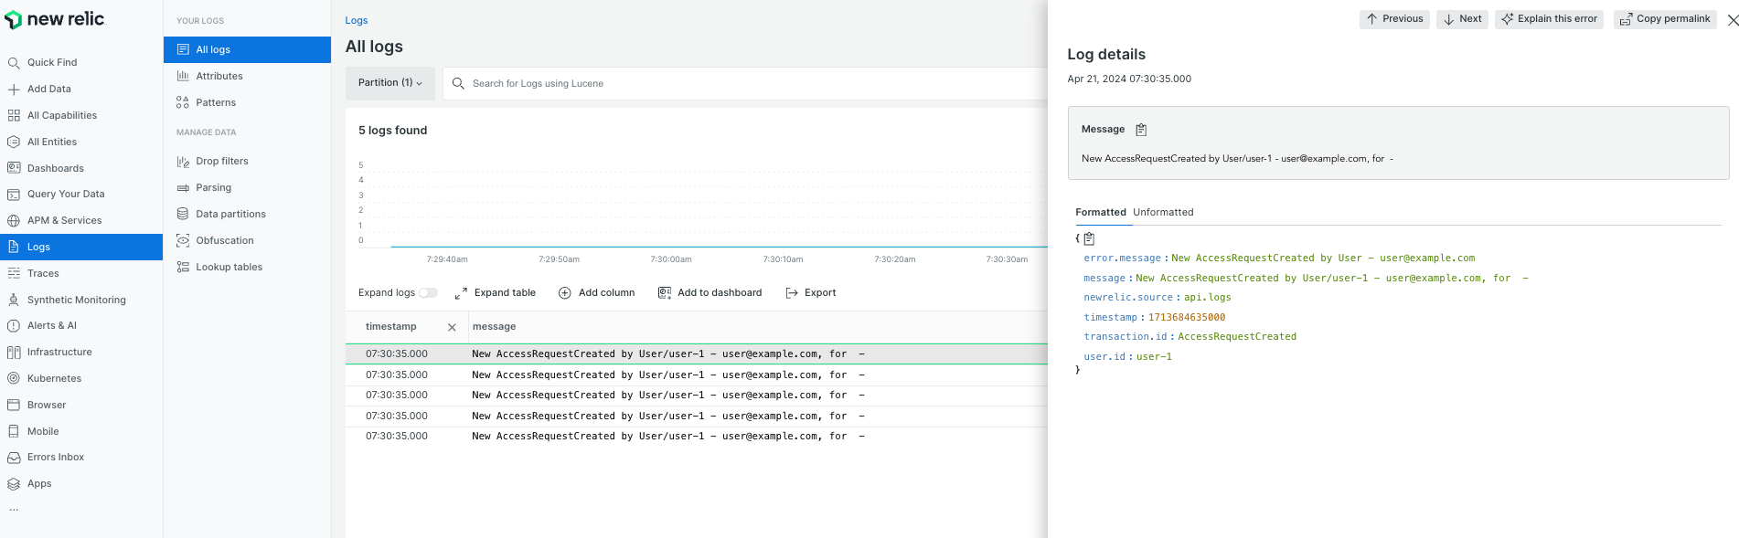Copy the log message using clipboard icon
The image size is (1739, 538).
point(1141,130)
